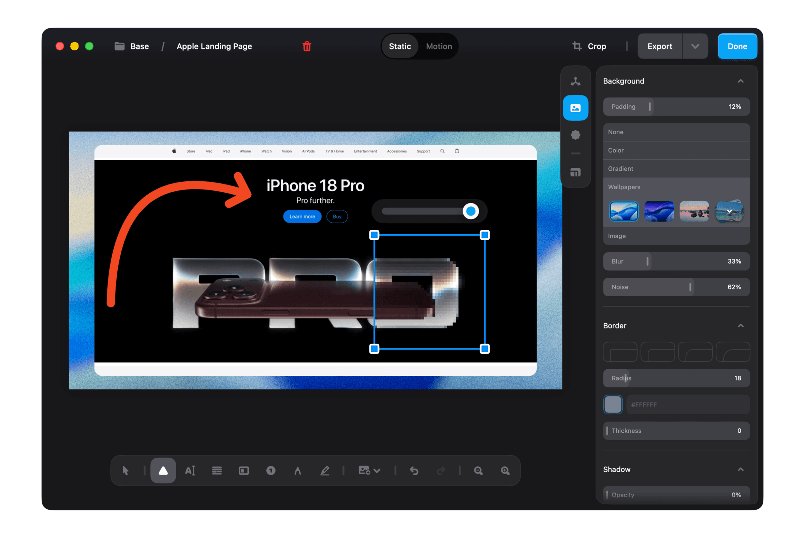Open the add image dropdown arrow

377,471
